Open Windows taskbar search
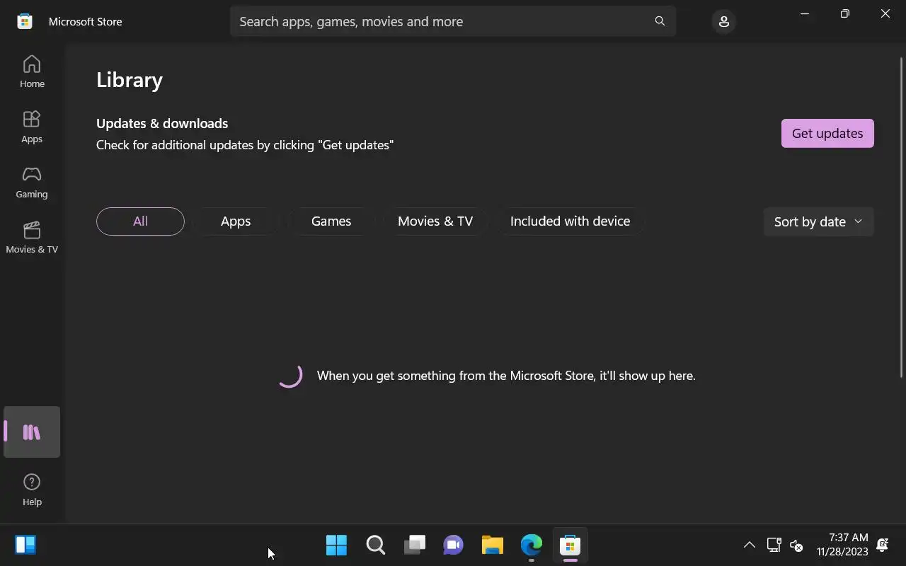Viewport: 906px width, 566px height. point(376,545)
